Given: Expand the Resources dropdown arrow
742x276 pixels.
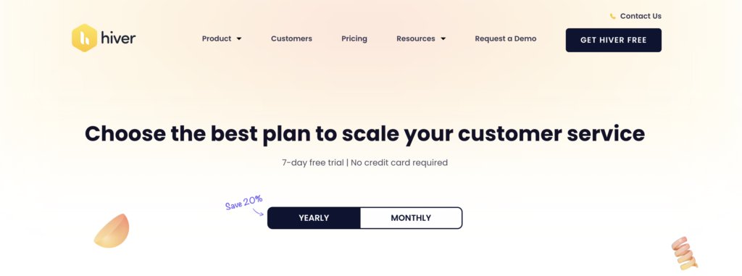Looking at the screenshot, I should point(443,39).
